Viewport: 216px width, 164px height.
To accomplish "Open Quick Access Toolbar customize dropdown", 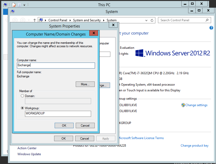I will point(24,5).
